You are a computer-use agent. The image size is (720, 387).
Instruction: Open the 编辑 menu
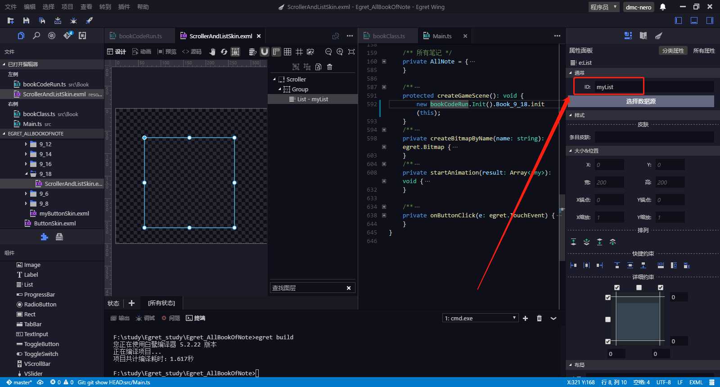click(30, 7)
